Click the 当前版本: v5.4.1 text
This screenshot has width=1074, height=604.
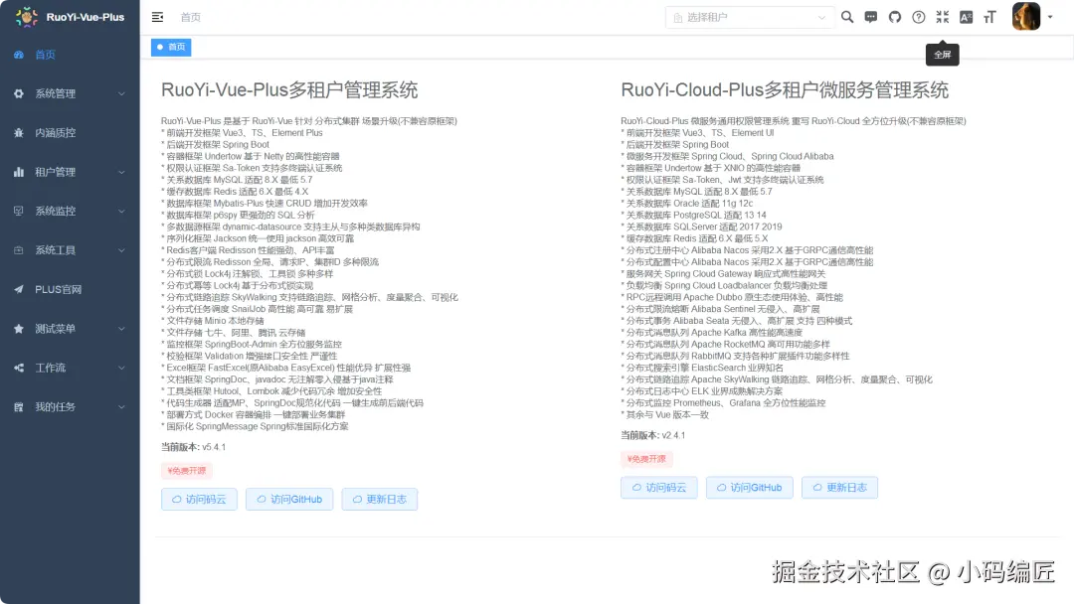[193, 447]
